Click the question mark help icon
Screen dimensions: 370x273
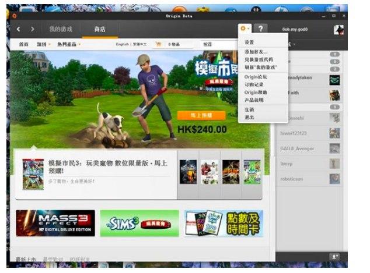(x=260, y=29)
